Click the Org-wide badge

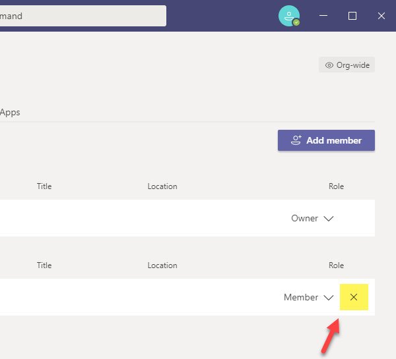coord(346,65)
